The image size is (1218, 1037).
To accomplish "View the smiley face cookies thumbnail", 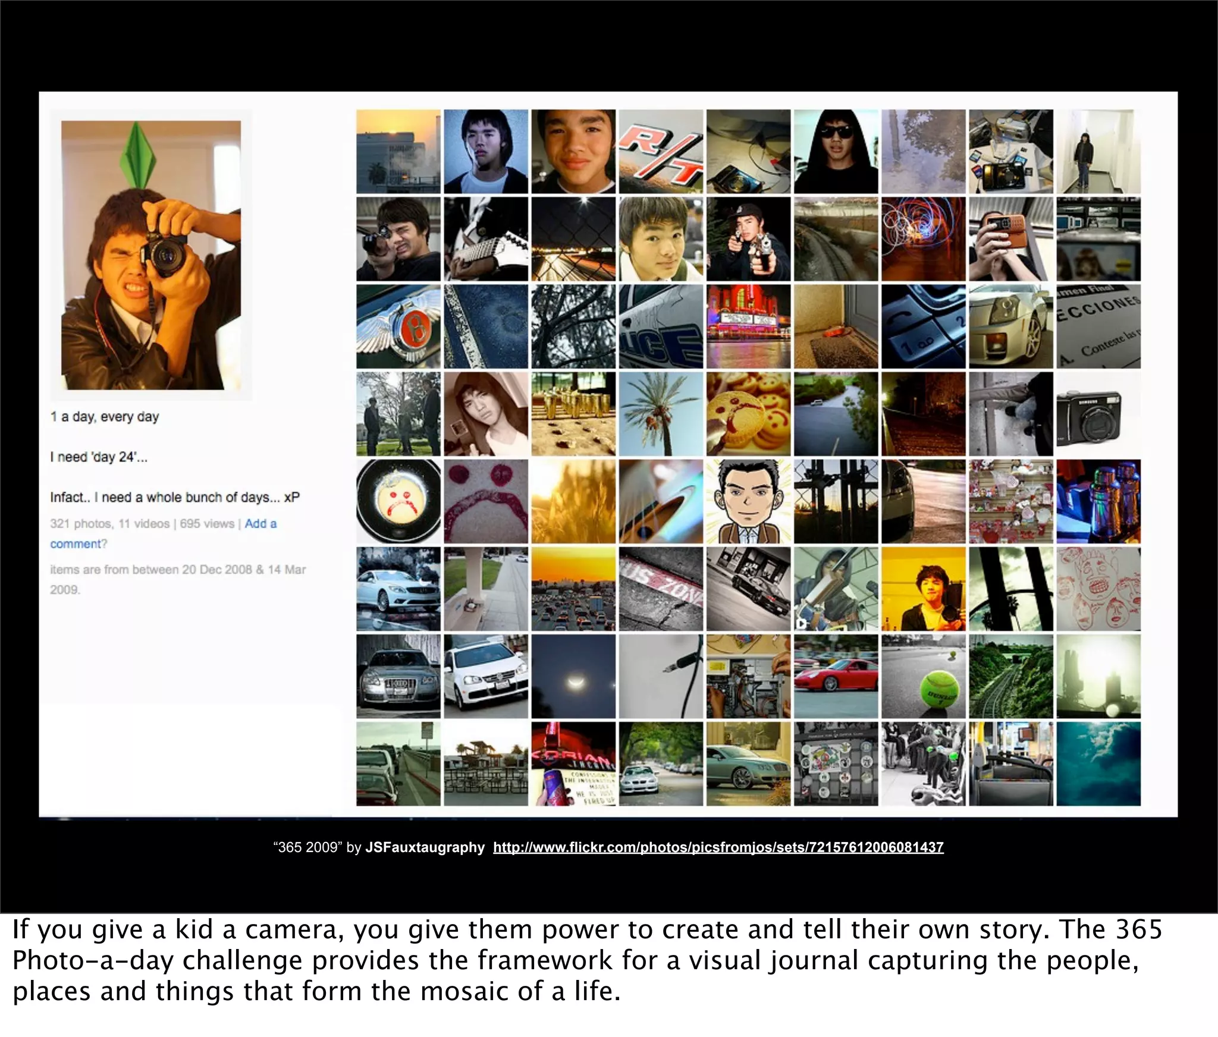I will click(748, 414).
